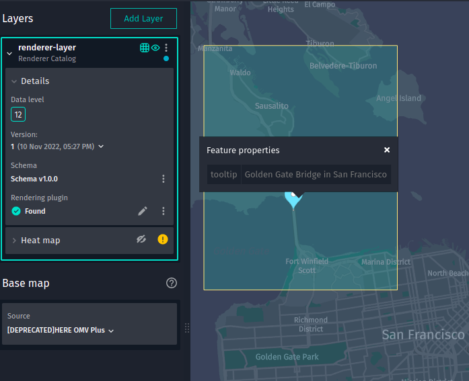Viewport: 469px width, 381px height.
Task: Click the Golden Gate Park map label
Action: pos(287,357)
